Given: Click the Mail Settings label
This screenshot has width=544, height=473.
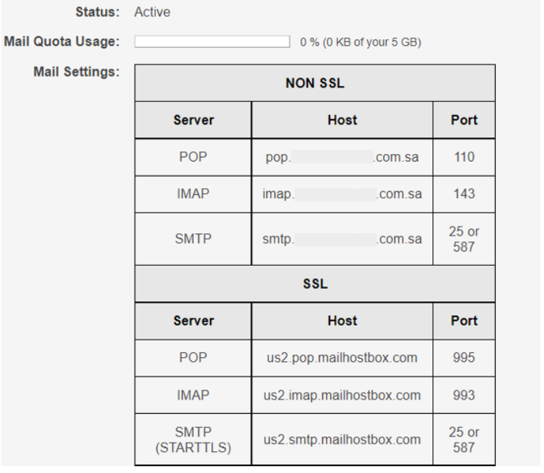Looking at the screenshot, I should tap(77, 72).
